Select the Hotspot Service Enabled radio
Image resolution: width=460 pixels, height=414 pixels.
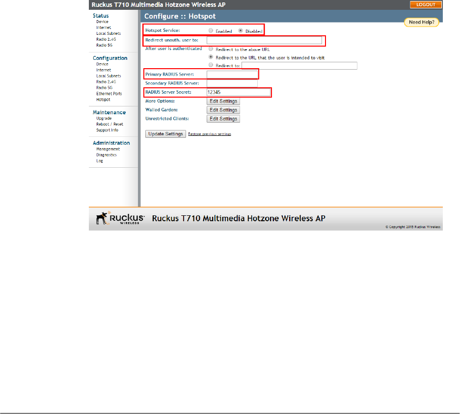coord(211,30)
